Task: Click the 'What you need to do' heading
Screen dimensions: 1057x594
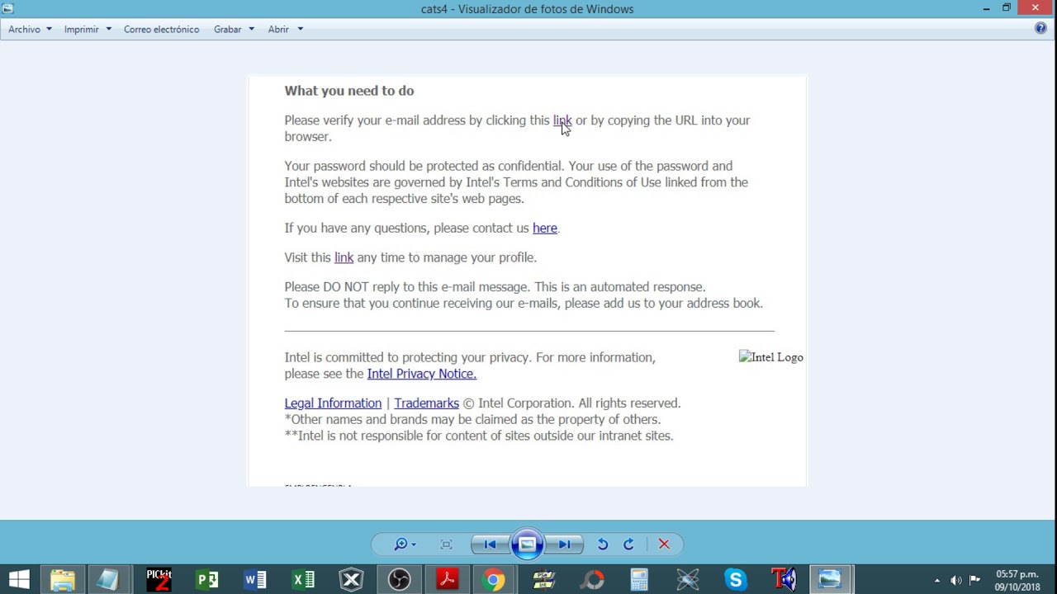Action: click(x=349, y=91)
